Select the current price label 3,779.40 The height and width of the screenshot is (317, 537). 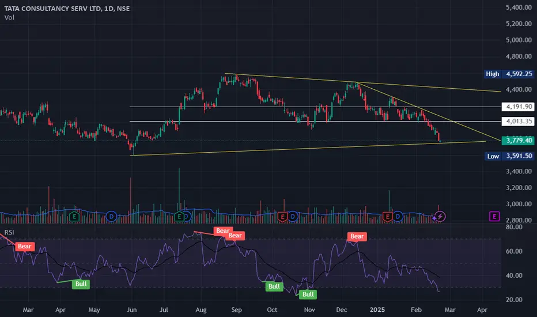click(x=518, y=141)
